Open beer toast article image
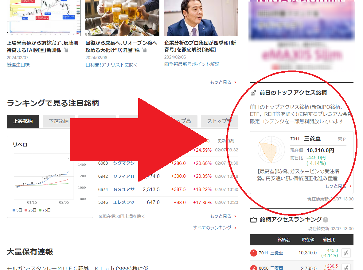This screenshot has width=363, height=270. [122, 18]
